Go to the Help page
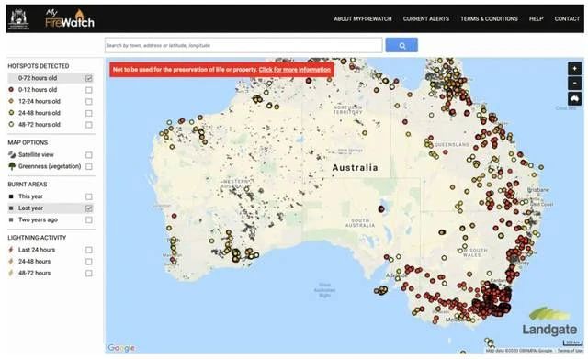Screen dimensions: 588x359 (x=536, y=18)
